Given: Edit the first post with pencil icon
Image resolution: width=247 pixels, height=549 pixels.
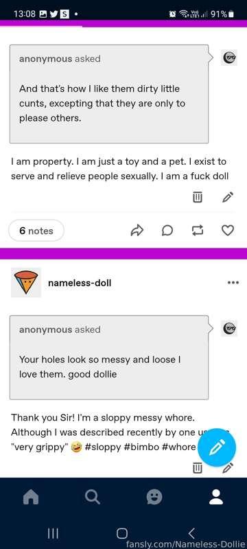Looking at the screenshot, I should click(x=228, y=197).
